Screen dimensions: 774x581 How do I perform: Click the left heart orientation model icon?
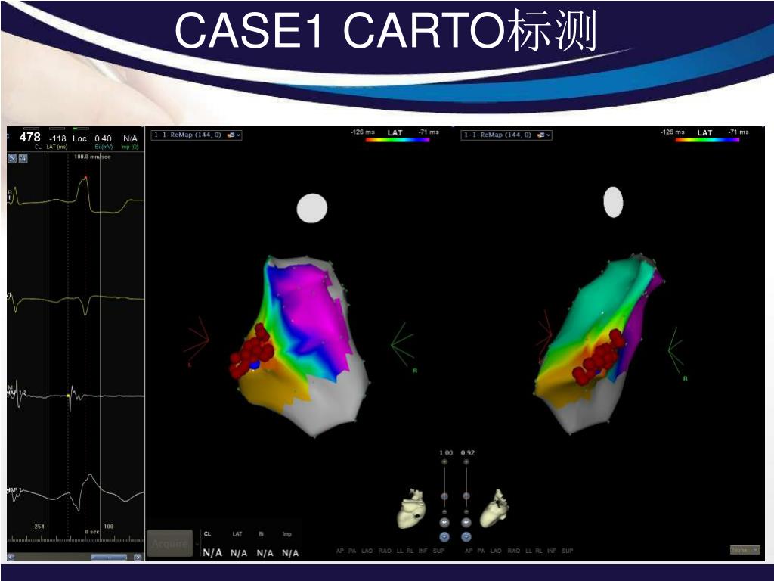coord(411,509)
